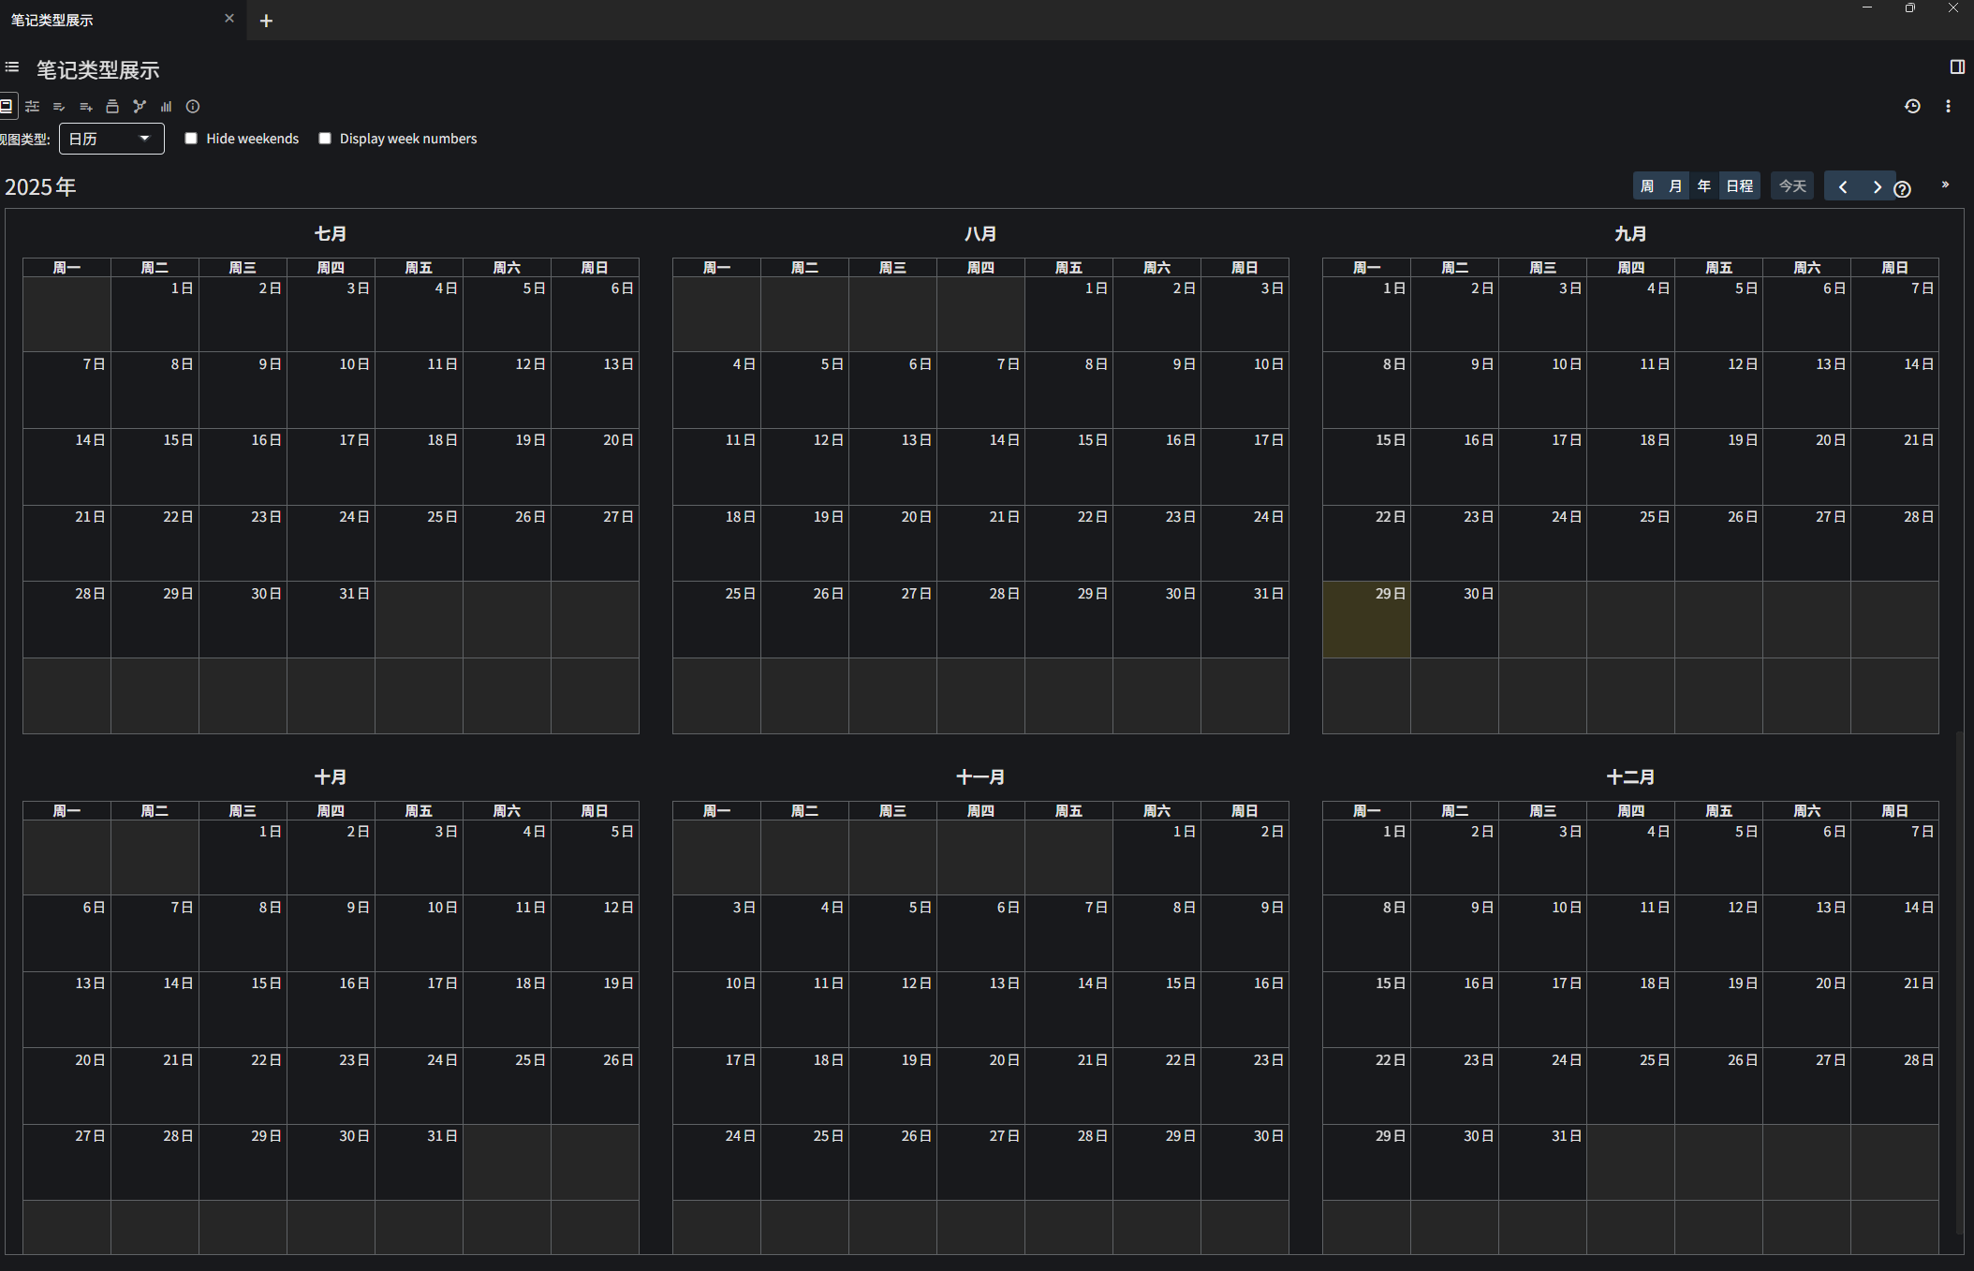Image resolution: width=1974 pixels, height=1271 pixels.
Task: Open note revisions history icon
Action: pyautogui.click(x=1912, y=107)
